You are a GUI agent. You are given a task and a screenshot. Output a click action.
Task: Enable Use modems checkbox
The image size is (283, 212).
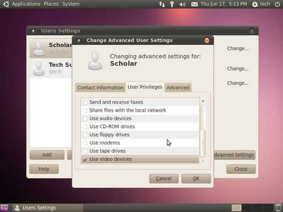(x=85, y=143)
